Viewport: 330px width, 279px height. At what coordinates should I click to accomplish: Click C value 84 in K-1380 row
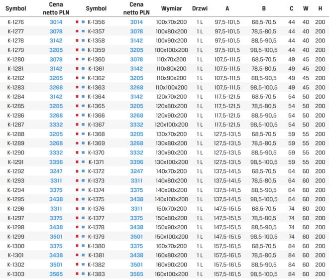coord(291,246)
